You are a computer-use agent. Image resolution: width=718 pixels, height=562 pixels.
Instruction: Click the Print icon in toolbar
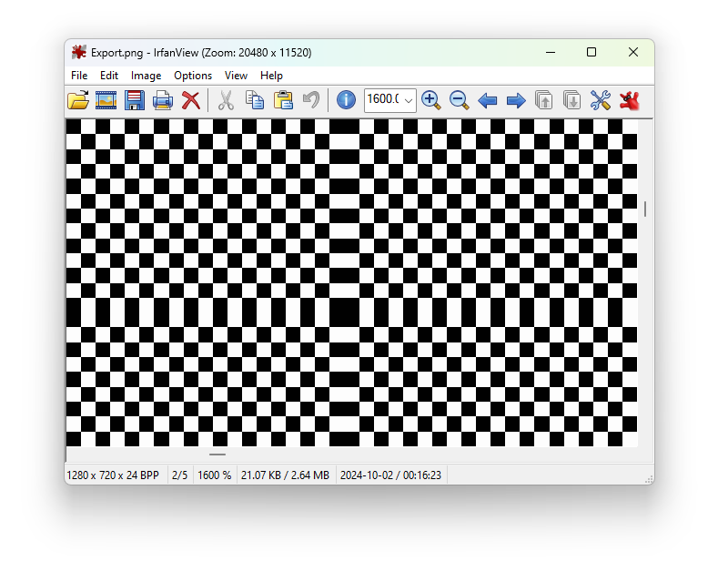(x=163, y=100)
